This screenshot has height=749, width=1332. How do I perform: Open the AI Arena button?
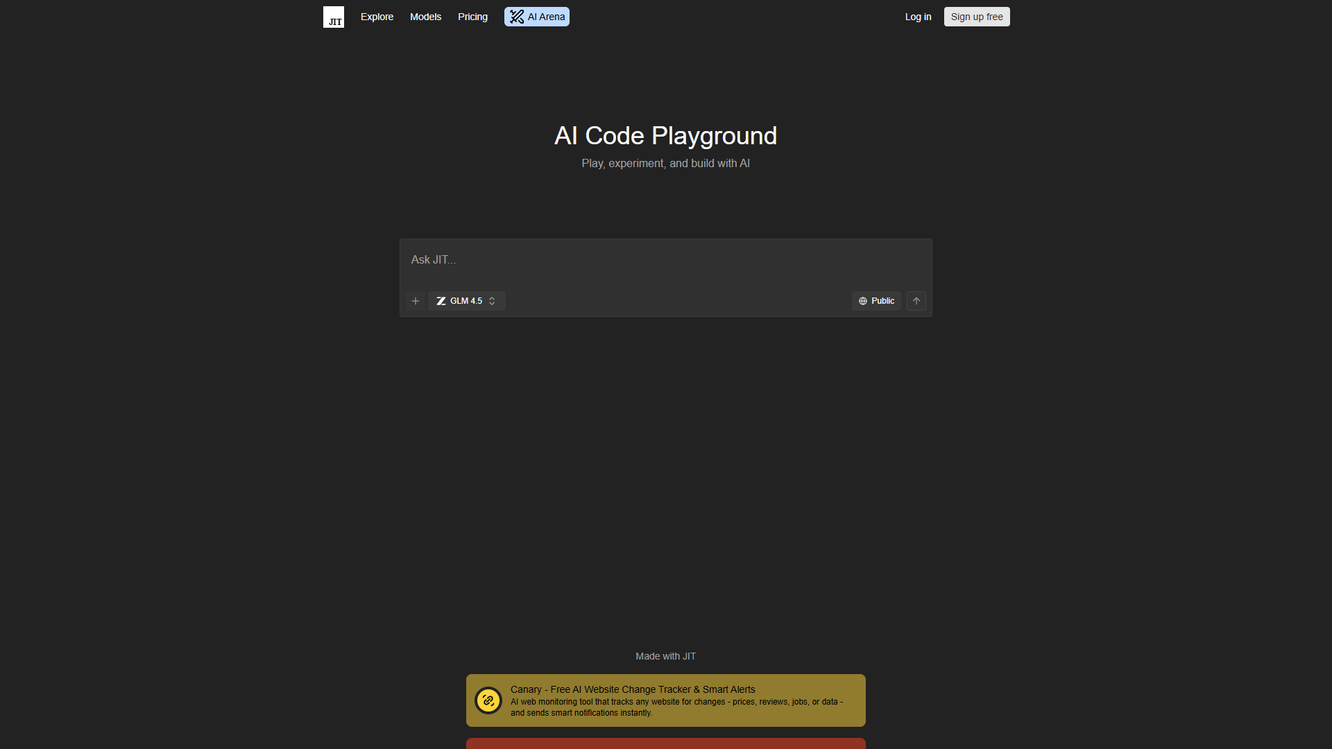click(537, 17)
